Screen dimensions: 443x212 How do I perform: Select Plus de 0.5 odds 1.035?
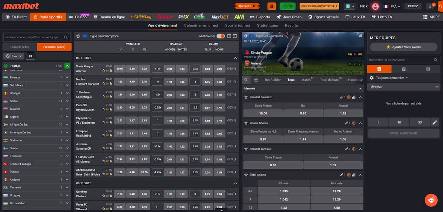(284, 191)
